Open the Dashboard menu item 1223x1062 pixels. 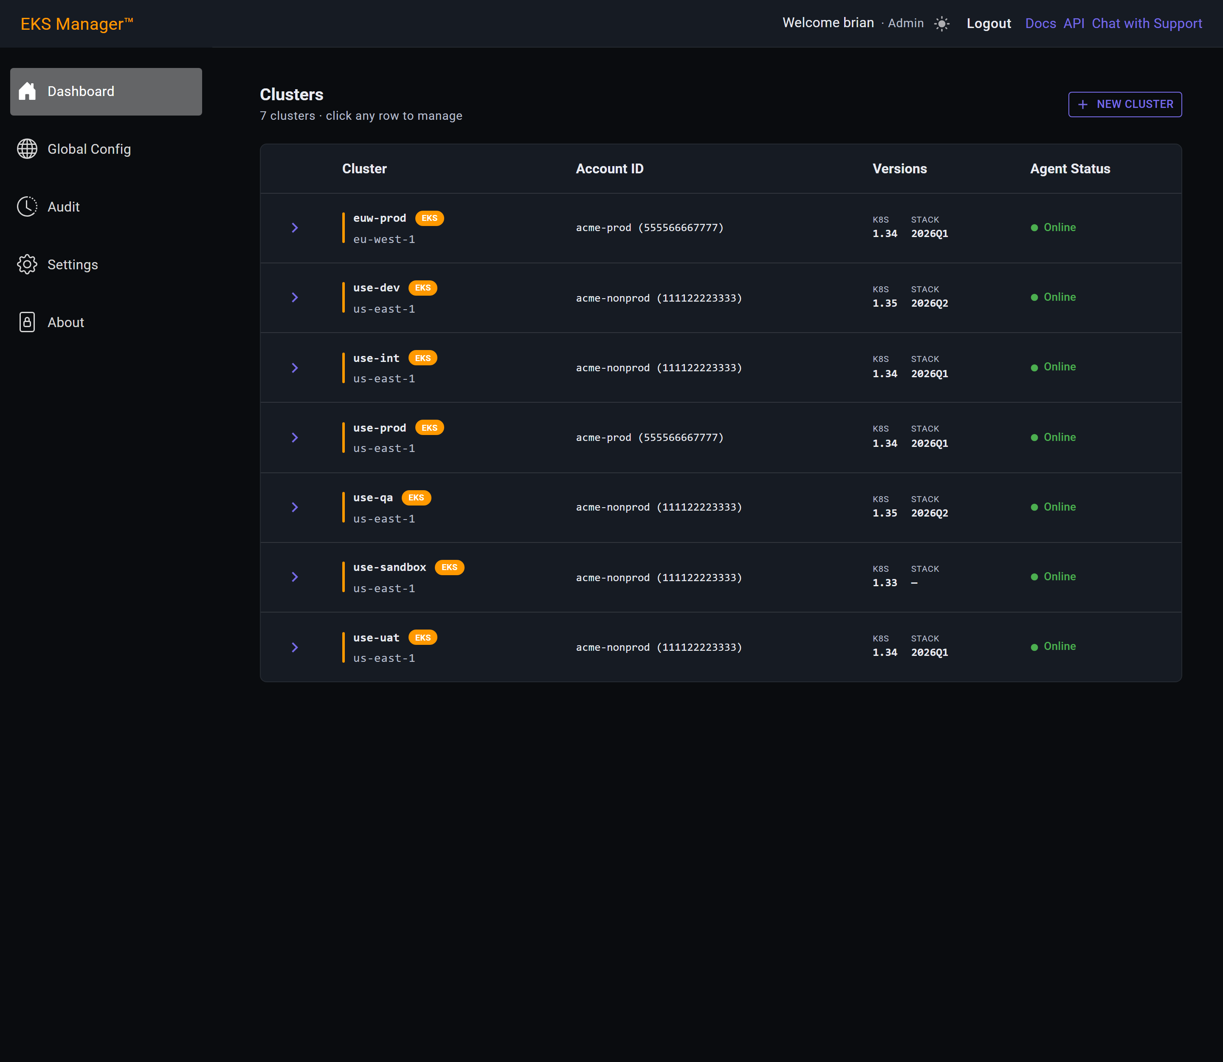(106, 92)
